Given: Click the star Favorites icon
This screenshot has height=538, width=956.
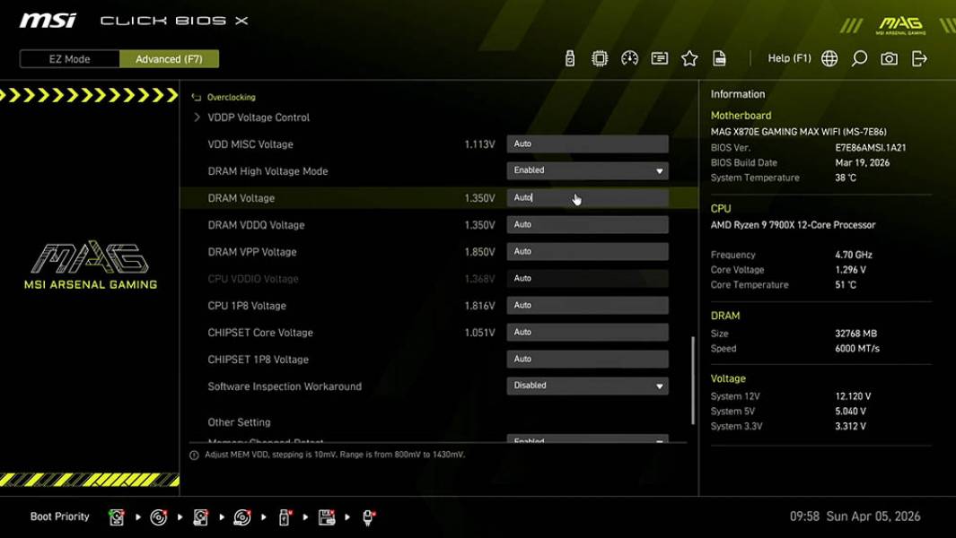Looking at the screenshot, I should (689, 57).
